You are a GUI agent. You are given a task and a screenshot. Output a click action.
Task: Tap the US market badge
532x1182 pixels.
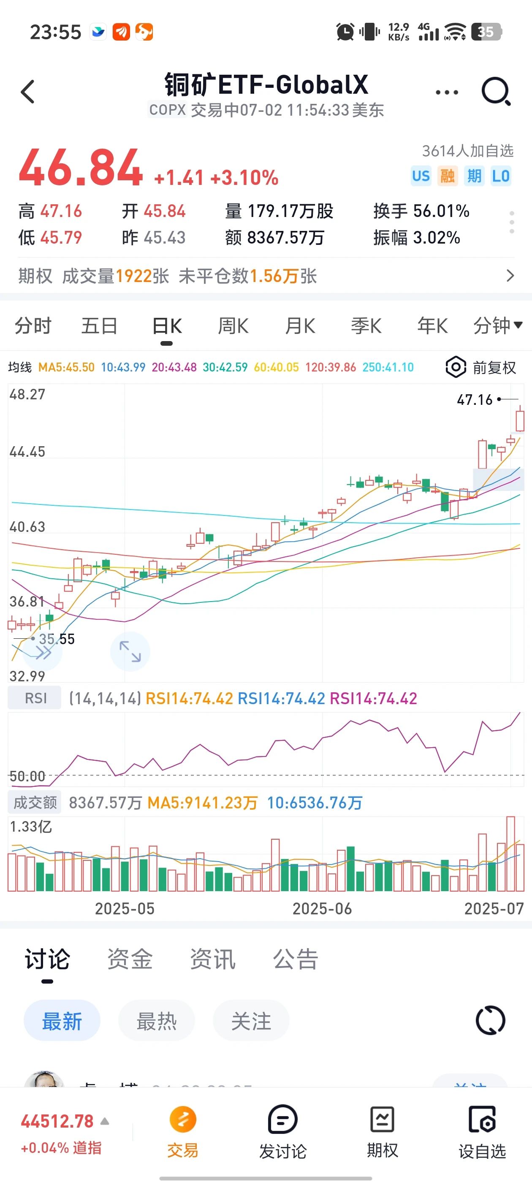click(421, 176)
